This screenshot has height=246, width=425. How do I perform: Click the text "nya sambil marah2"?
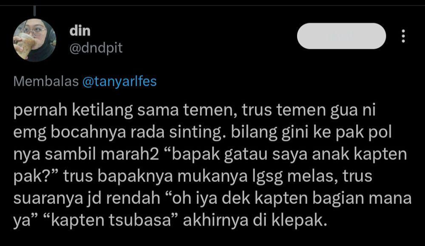(x=86, y=154)
